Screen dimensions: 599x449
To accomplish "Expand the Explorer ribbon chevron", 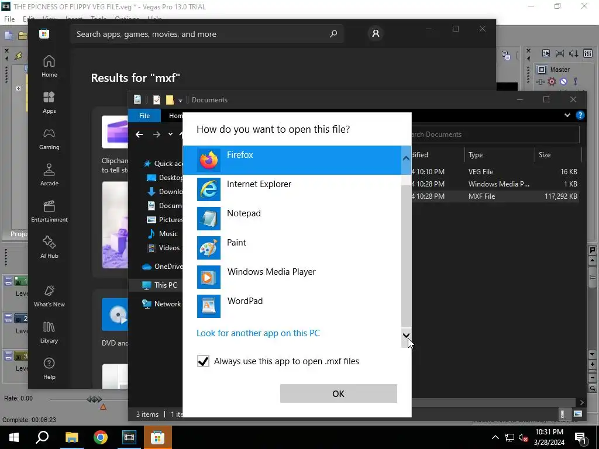I will [x=567, y=115].
